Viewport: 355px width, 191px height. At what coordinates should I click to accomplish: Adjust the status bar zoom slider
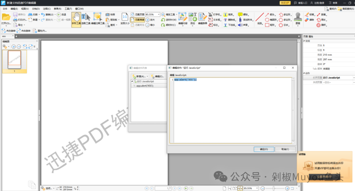coord(273,188)
